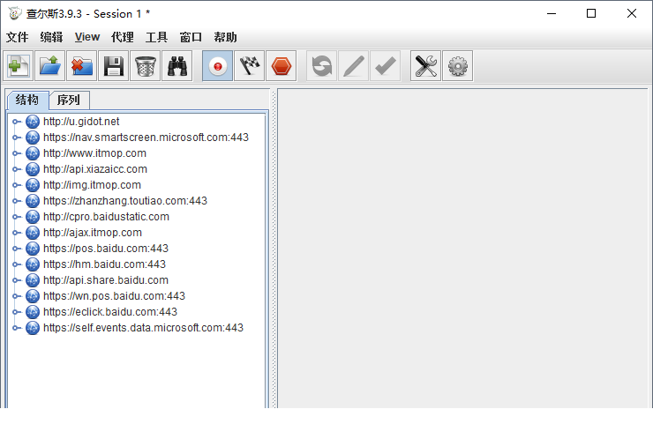Image resolution: width=653 pixels, height=424 pixels.
Task: Click globe icon beside eclick.baidu.com
Action: tap(33, 312)
